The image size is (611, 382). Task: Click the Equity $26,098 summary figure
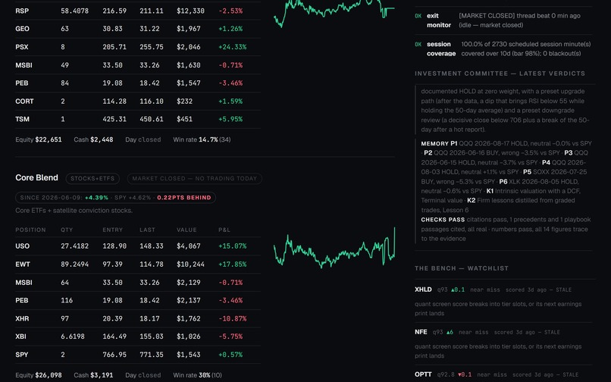(x=39, y=375)
